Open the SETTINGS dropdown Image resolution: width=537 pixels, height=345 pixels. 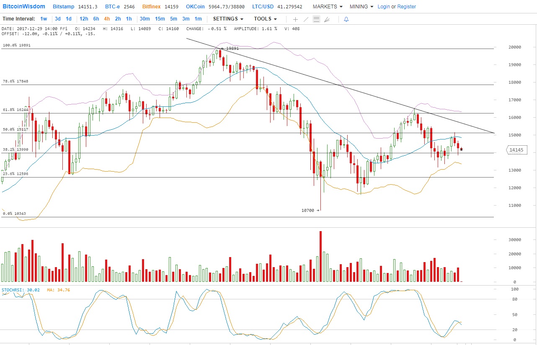[228, 19]
